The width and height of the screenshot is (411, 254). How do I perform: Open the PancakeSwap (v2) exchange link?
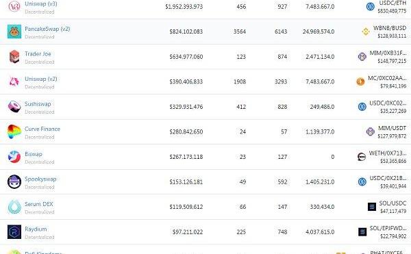pyautogui.click(x=47, y=29)
